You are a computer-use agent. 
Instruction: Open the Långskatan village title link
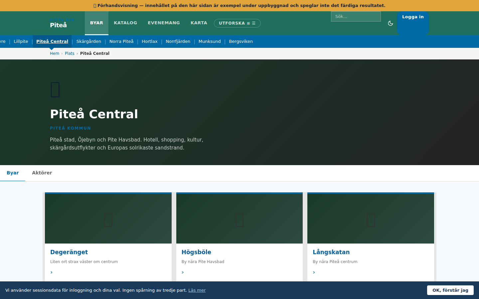[331, 252]
